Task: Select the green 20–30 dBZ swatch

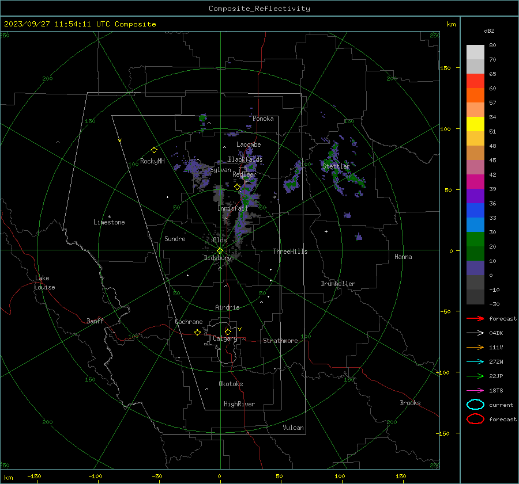Action: (475, 239)
